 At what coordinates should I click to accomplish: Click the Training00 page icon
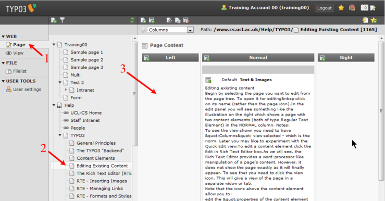click(60, 45)
